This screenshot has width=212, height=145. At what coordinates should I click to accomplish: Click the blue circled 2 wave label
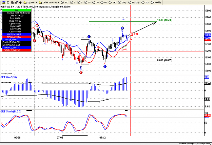tap(105, 66)
